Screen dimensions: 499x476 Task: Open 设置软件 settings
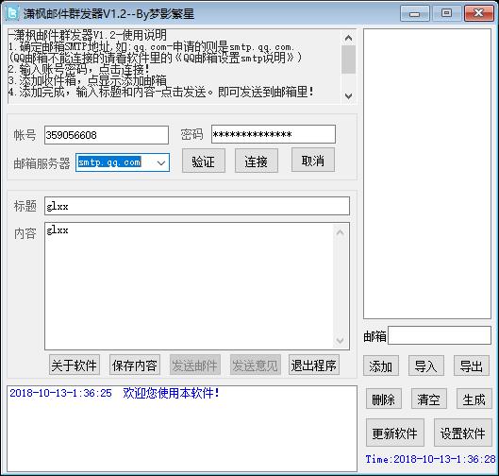(x=463, y=433)
